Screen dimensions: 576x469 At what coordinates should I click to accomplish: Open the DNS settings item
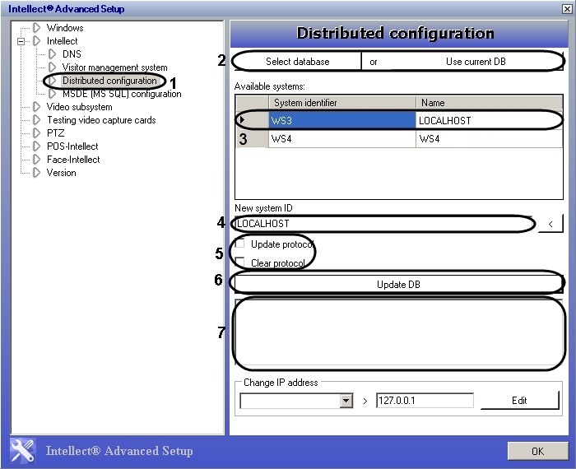[x=72, y=54]
